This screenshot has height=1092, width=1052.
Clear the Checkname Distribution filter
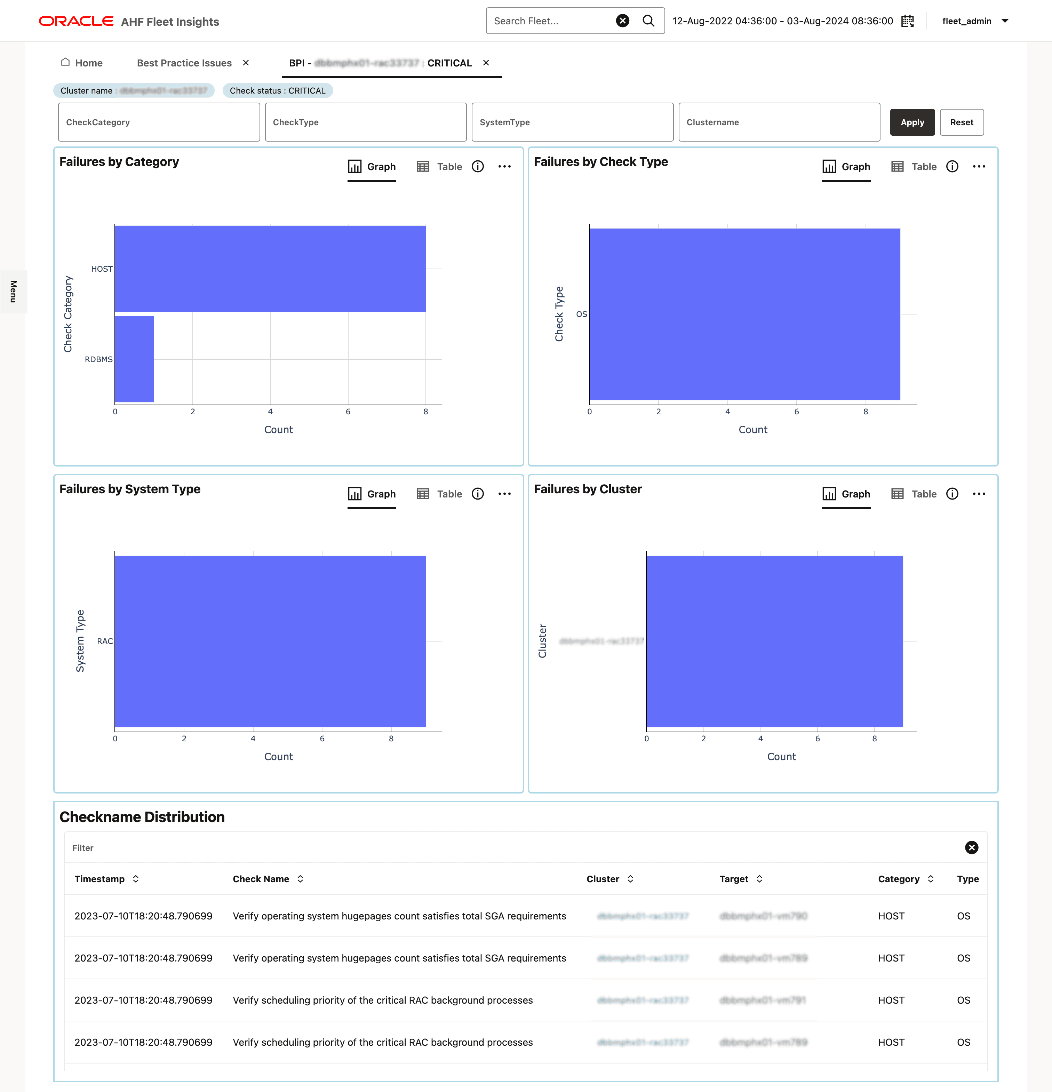tap(971, 847)
